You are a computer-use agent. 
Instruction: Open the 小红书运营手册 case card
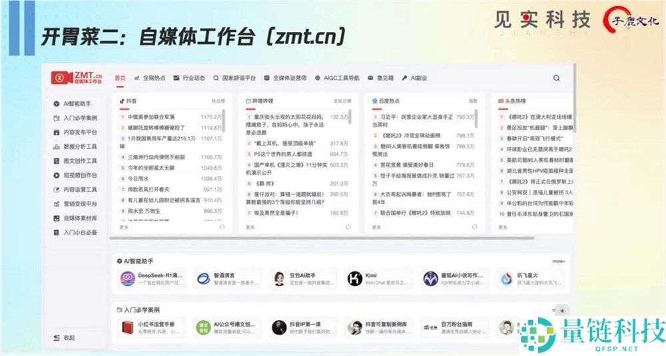[151, 327]
